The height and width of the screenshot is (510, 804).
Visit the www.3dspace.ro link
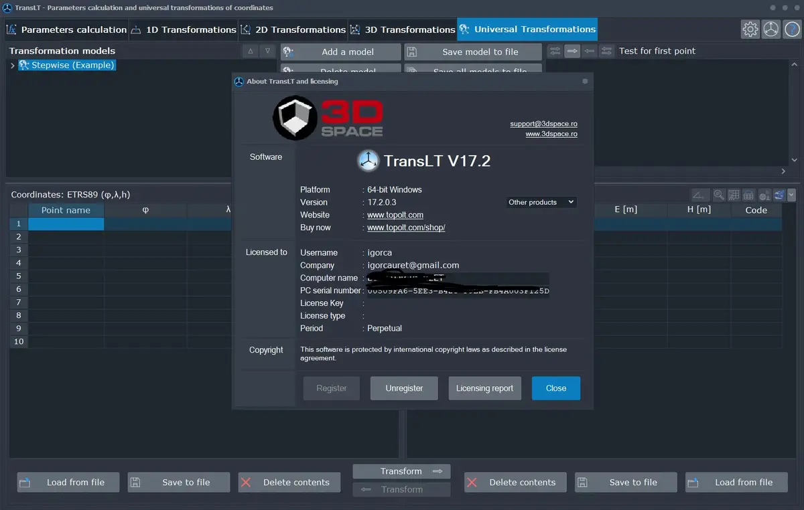click(x=551, y=134)
